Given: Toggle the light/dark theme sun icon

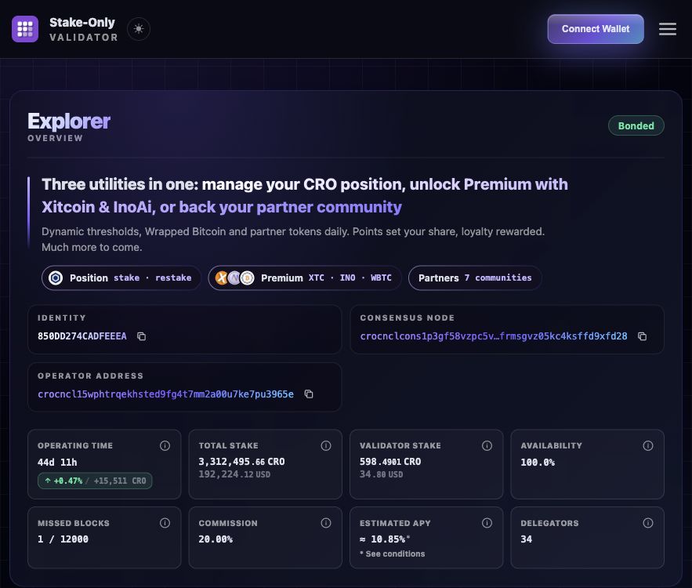Looking at the screenshot, I should [x=139, y=29].
